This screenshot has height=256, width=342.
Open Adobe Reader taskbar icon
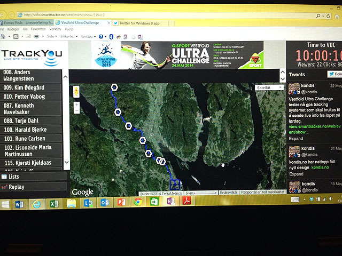point(187,201)
